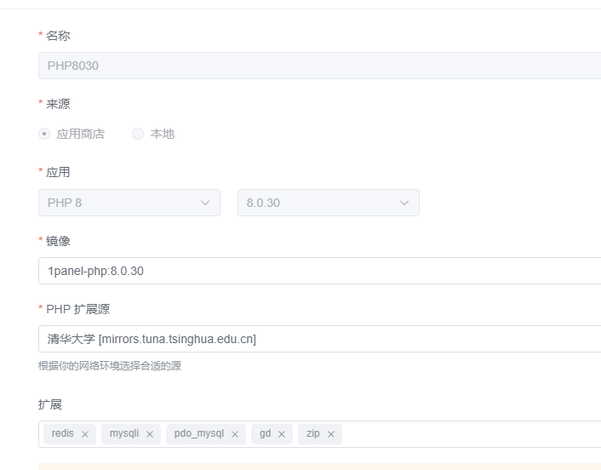Image resolution: width=601 pixels, height=470 pixels.
Task: Click the chevron arrow beside version 8.0.30
Action: click(404, 203)
